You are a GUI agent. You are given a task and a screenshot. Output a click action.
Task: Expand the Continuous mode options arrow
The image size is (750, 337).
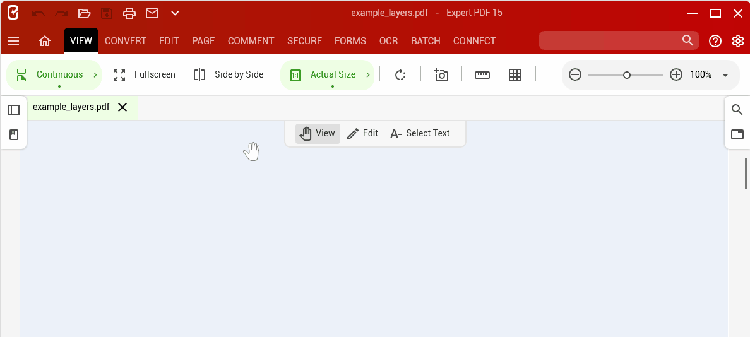[x=95, y=74]
